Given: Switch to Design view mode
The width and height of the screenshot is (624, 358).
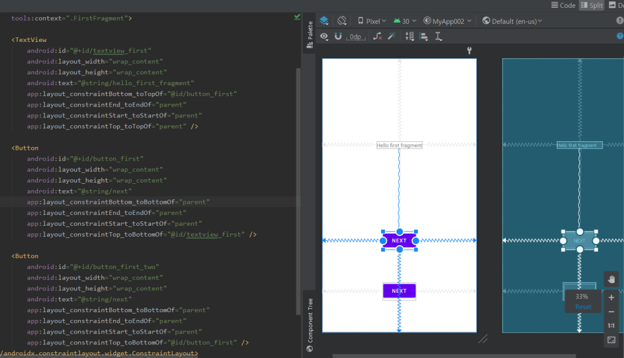Looking at the screenshot, I should click(x=616, y=5).
